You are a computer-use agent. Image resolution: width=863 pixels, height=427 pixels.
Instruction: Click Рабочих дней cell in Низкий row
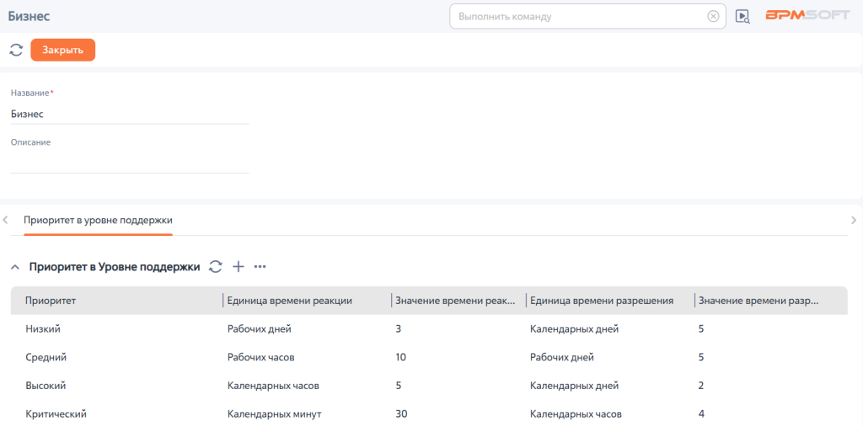click(x=260, y=329)
